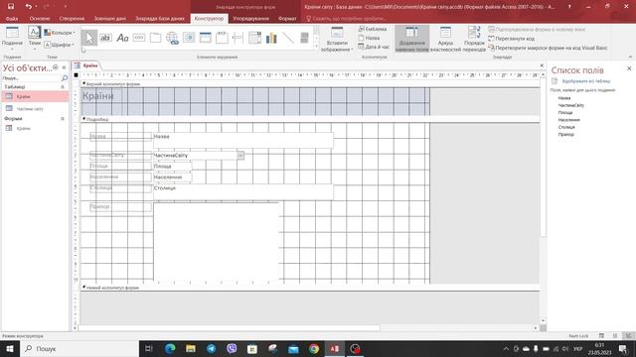Screen dimensions: 636x357
Task: Click the Save icon in quick access toolbar
Action: click(11, 6)
